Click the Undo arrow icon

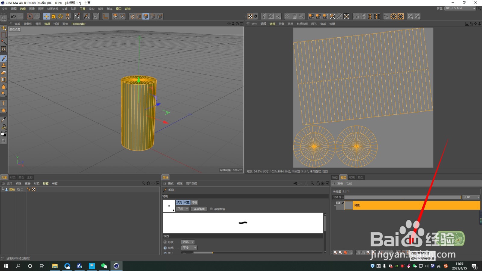click(x=13, y=16)
